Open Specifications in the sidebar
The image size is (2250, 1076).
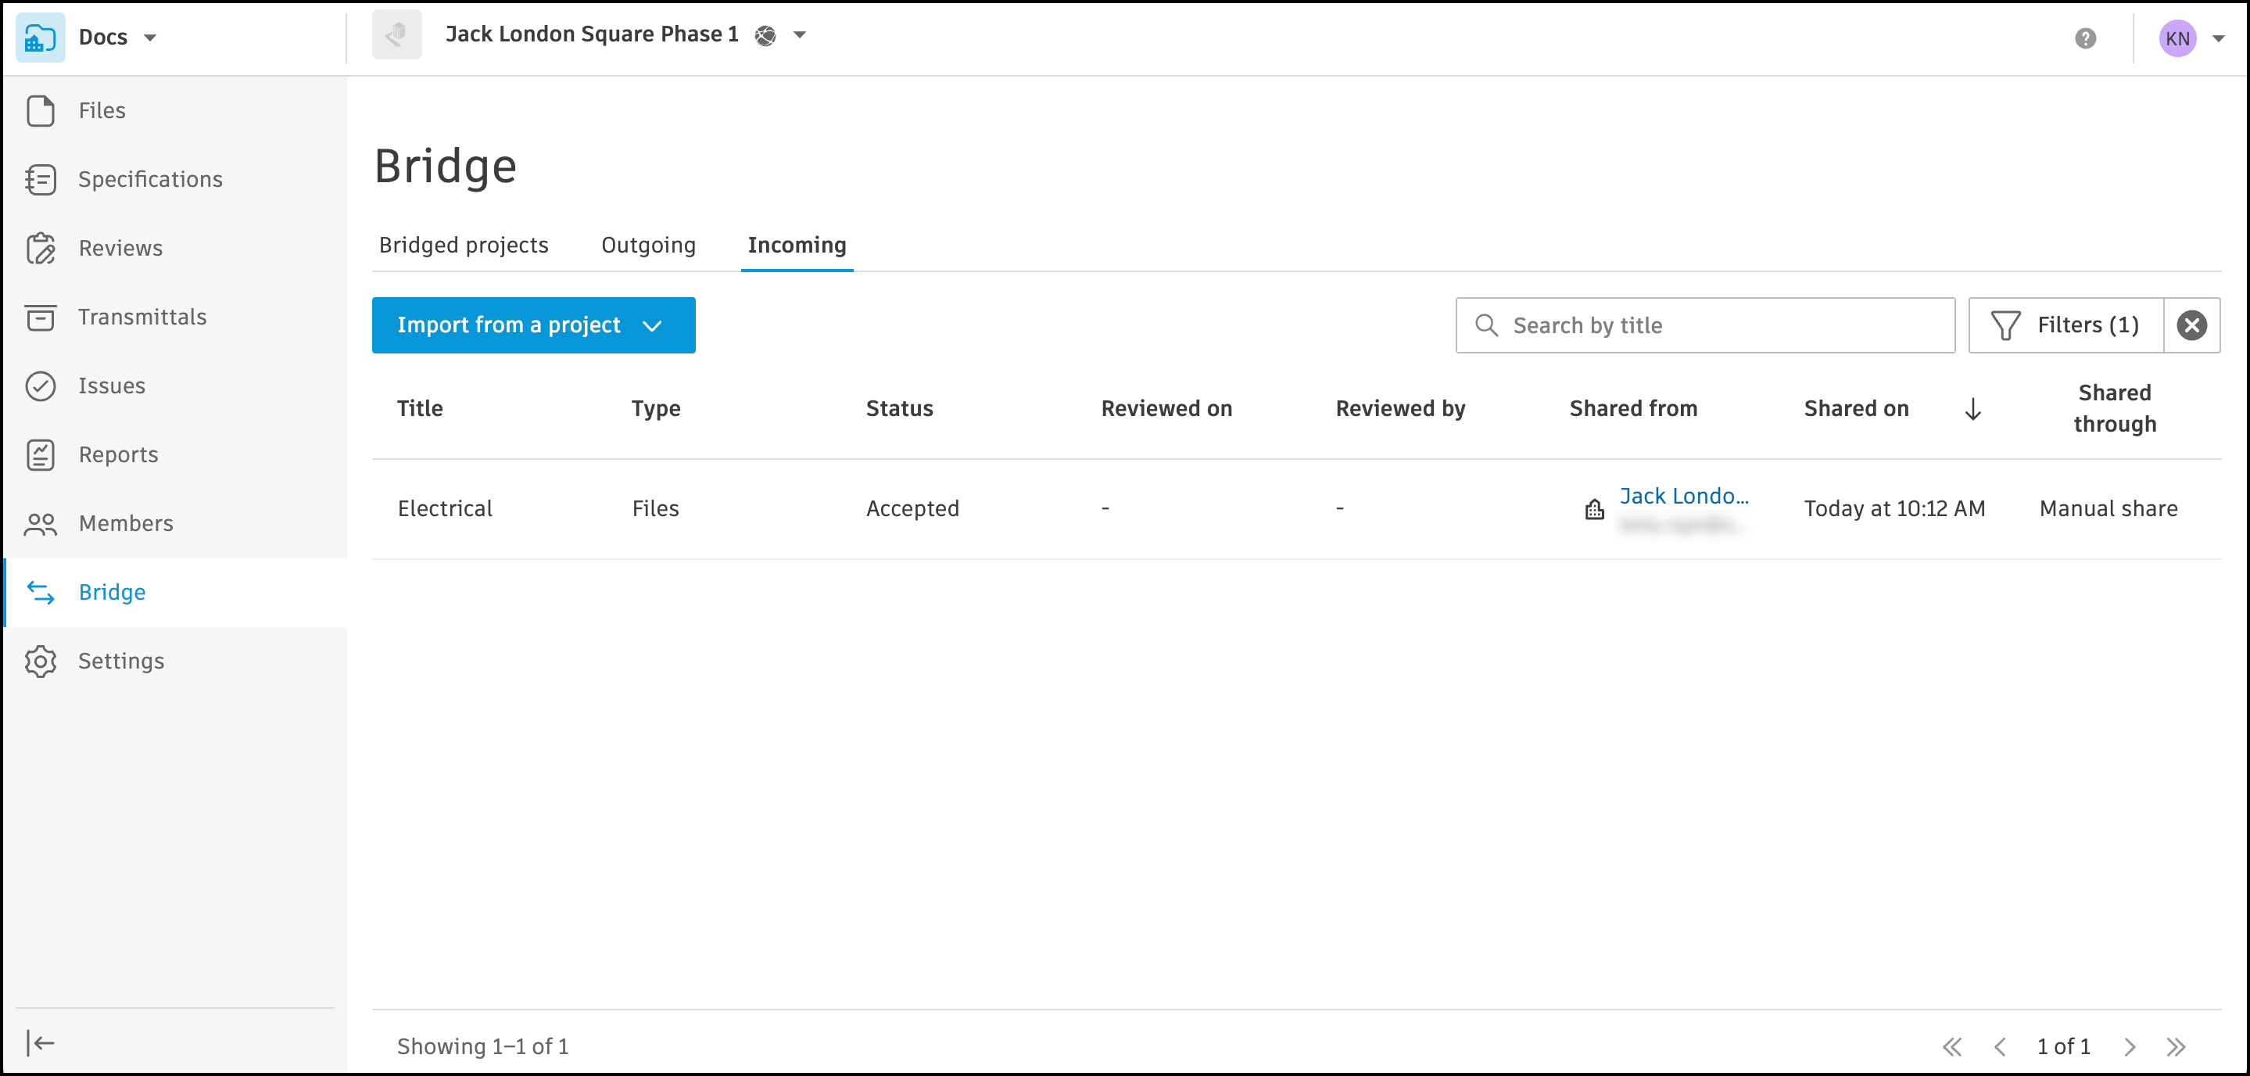(x=149, y=179)
